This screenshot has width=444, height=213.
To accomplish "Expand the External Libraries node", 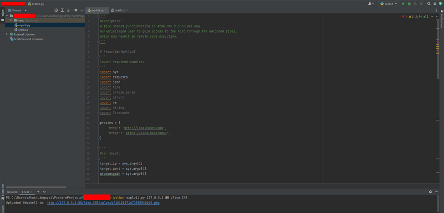I will tap(7, 34).
